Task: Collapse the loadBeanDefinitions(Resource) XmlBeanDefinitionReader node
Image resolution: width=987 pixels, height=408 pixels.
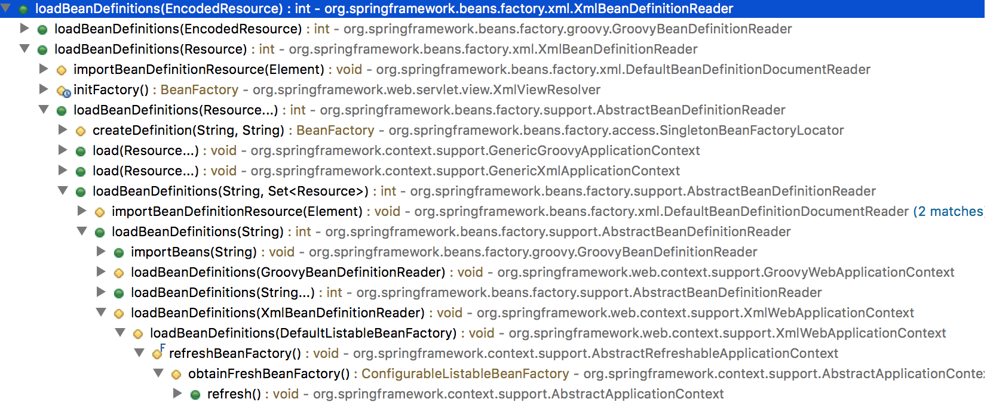Action: pos(24,48)
